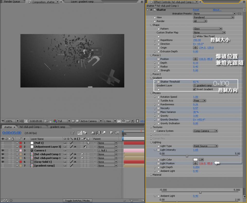Click the Light Position crosshair picker
The image size is (247, 203).
pyautogui.click(x=195, y=164)
